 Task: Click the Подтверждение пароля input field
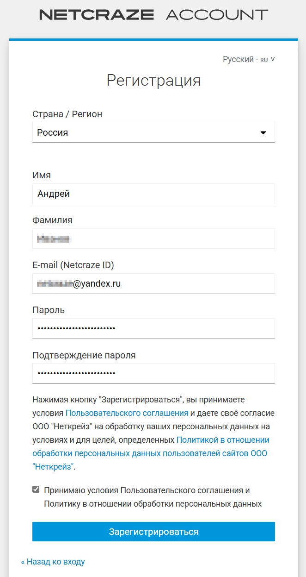[153, 373]
